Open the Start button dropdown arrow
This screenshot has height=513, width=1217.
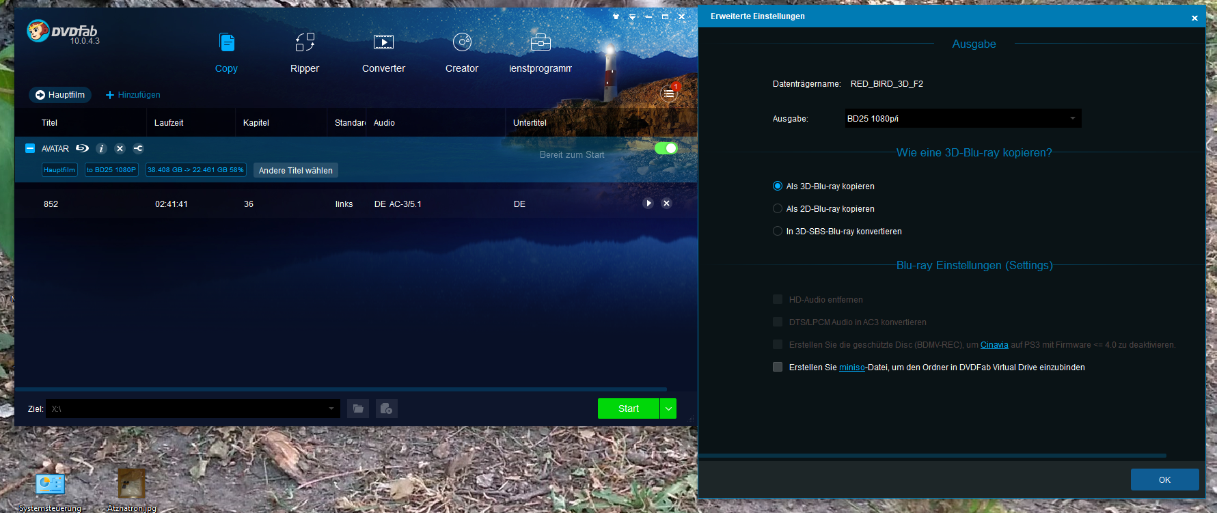pos(668,408)
